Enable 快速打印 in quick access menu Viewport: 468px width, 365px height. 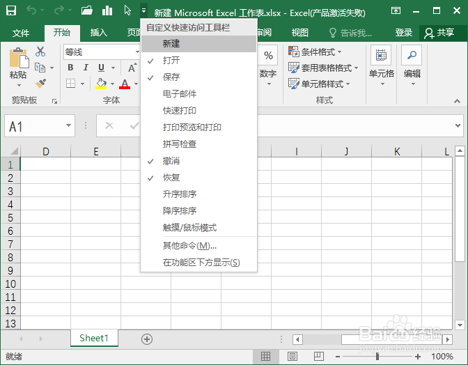[198, 111]
